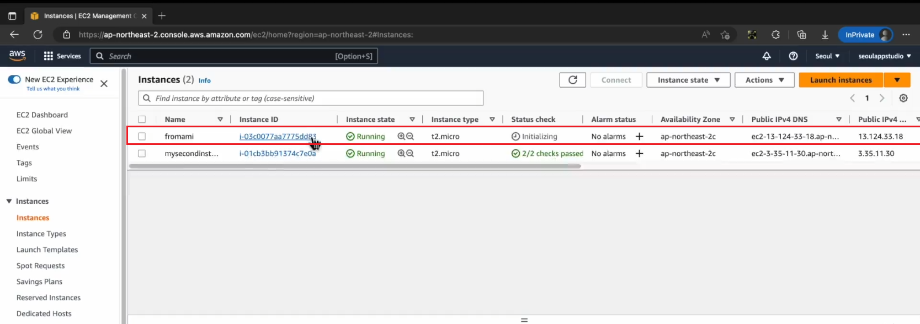Close the New EC2 Experience banner
This screenshot has height=324, width=920.
(x=104, y=84)
